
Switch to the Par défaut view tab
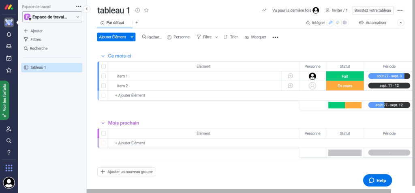pyautogui.click(x=113, y=23)
